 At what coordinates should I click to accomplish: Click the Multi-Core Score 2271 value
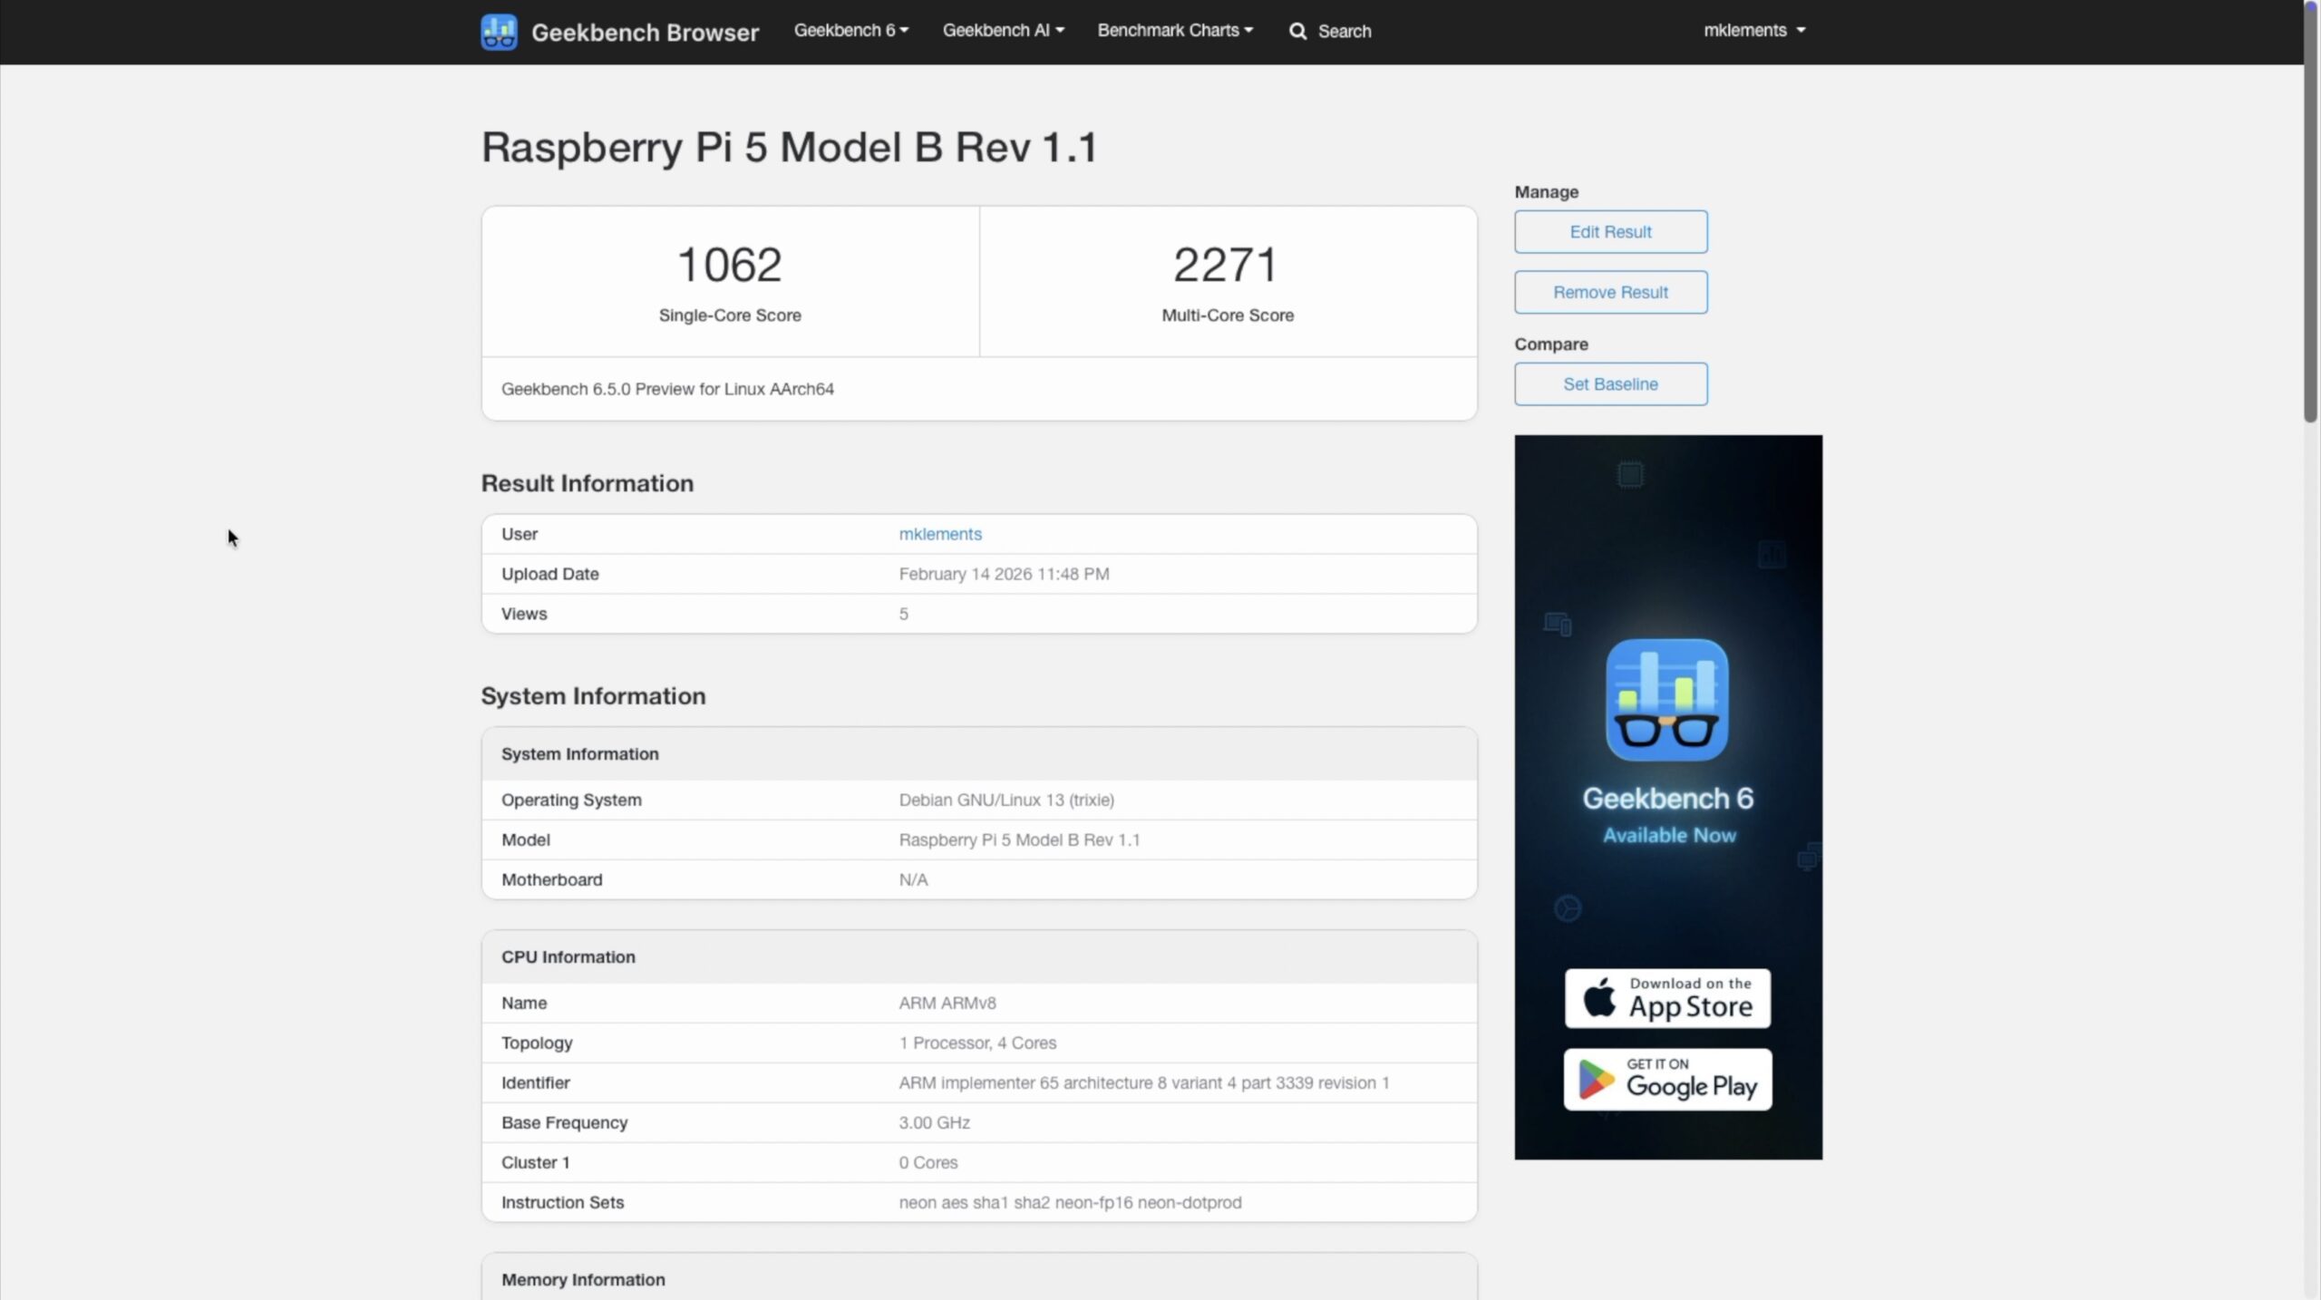pyautogui.click(x=1227, y=265)
